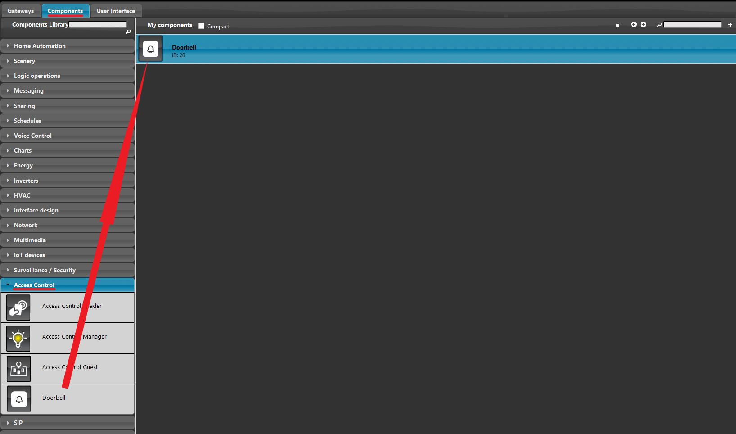The width and height of the screenshot is (736, 434).
Task: Click the right arrow navigation icon
Action: pos(643,24)
